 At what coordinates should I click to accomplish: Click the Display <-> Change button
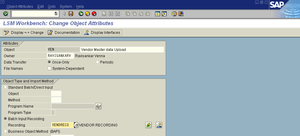pyautogui.click(x=24, y=33)
